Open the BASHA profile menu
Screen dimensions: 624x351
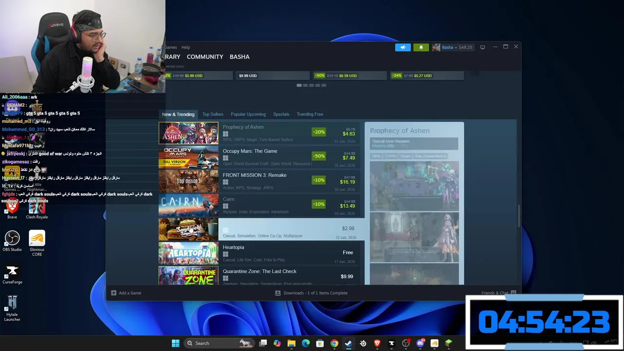(239, 57)
